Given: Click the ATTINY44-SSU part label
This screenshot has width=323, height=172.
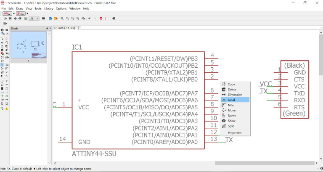Looking at the screenshot, I should [94, 153].
